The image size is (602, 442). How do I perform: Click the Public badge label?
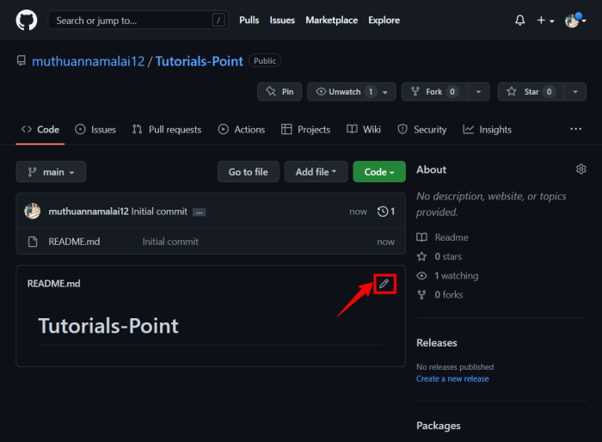point(265,61)
